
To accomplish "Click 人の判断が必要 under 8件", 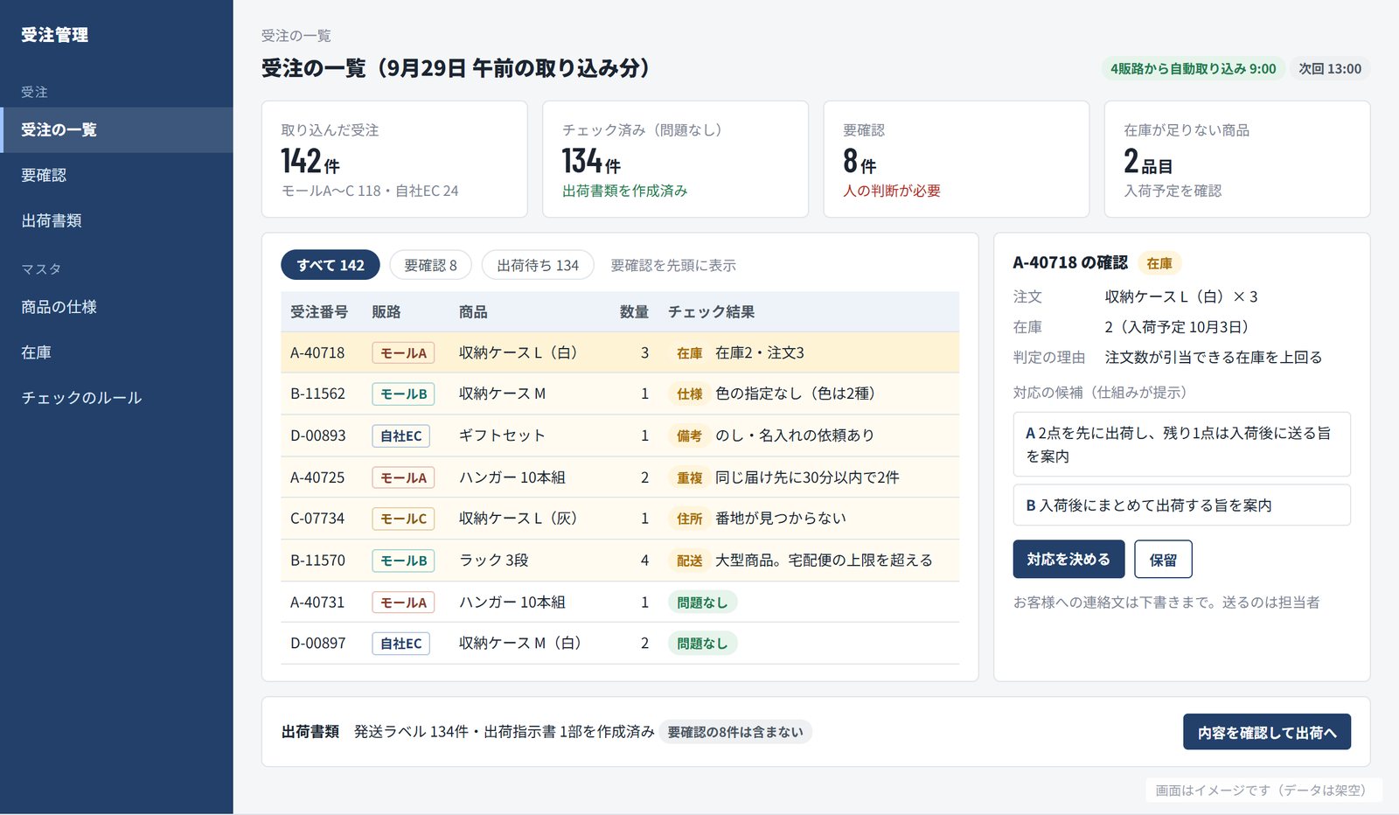I will [892, 191].
